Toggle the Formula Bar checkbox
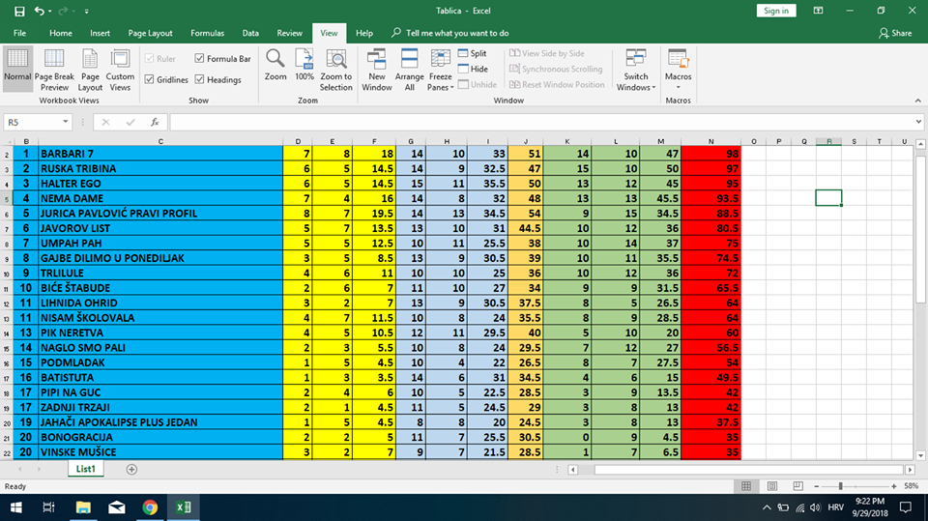This screenshot has width=928, height=521. [x=200, y=59]
